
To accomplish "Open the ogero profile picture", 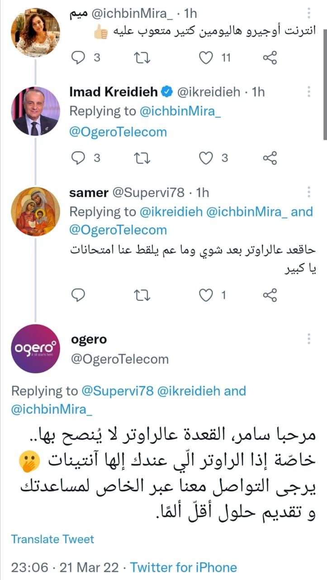I will click(x=35, y=349).
